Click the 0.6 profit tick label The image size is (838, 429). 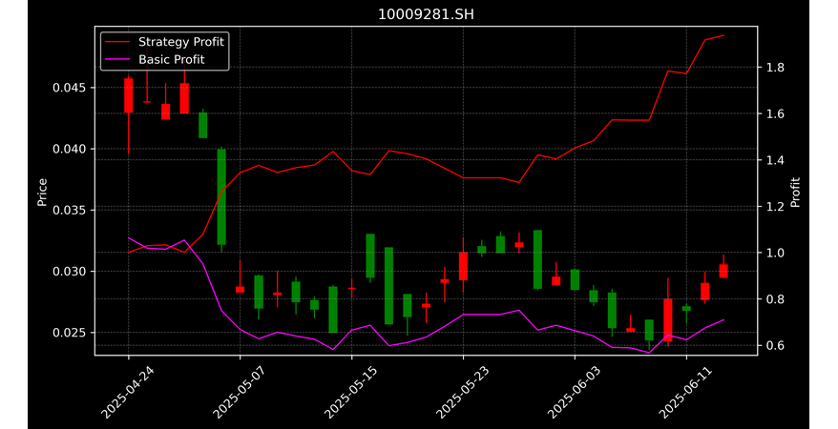773,345
